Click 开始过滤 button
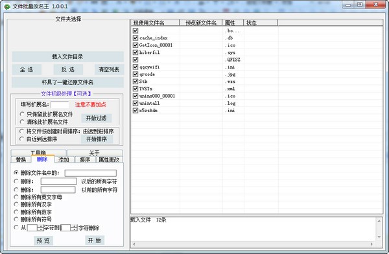The image size is (389, 254). (96, 119)
